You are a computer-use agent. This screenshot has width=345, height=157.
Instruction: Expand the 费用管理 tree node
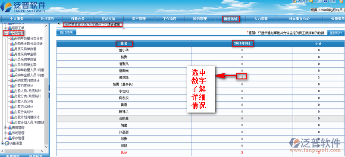(x=5, y=128)
